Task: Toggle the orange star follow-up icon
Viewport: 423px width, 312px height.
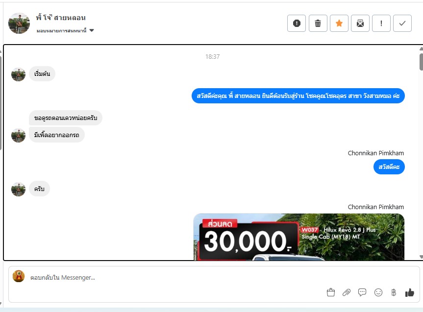Action: click(x=339, y=23)
